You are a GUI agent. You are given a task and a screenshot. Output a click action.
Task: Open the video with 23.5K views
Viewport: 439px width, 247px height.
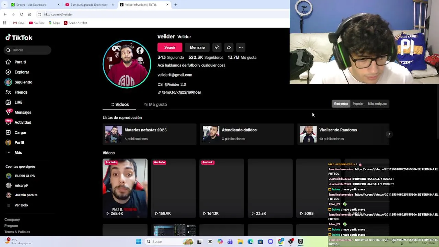(270, 188)
